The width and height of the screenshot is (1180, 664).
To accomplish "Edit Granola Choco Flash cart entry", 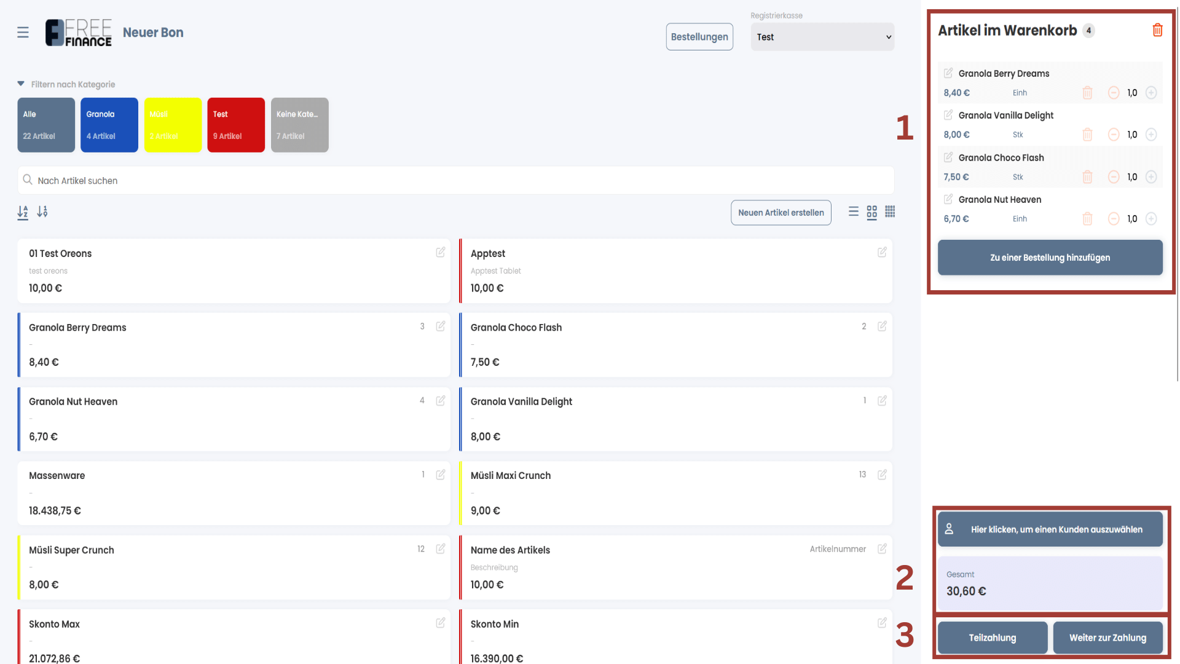I will click(948, 157).
